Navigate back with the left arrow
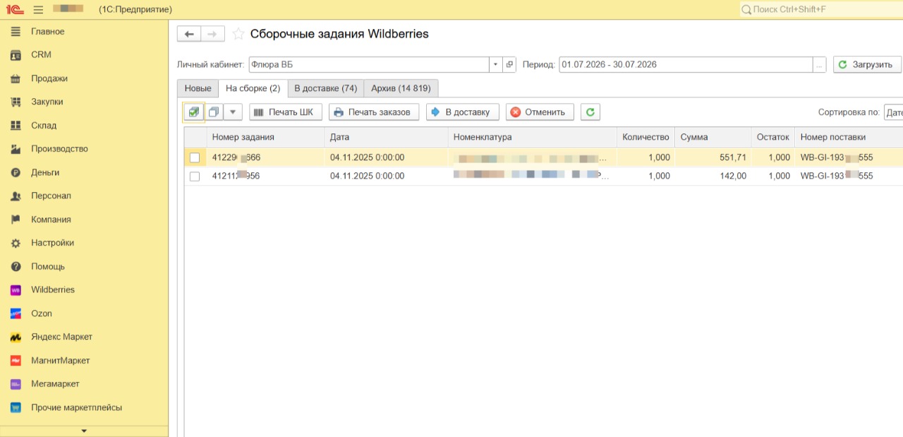Viewport: 903px width, 437px height. (x=189, y=34)
